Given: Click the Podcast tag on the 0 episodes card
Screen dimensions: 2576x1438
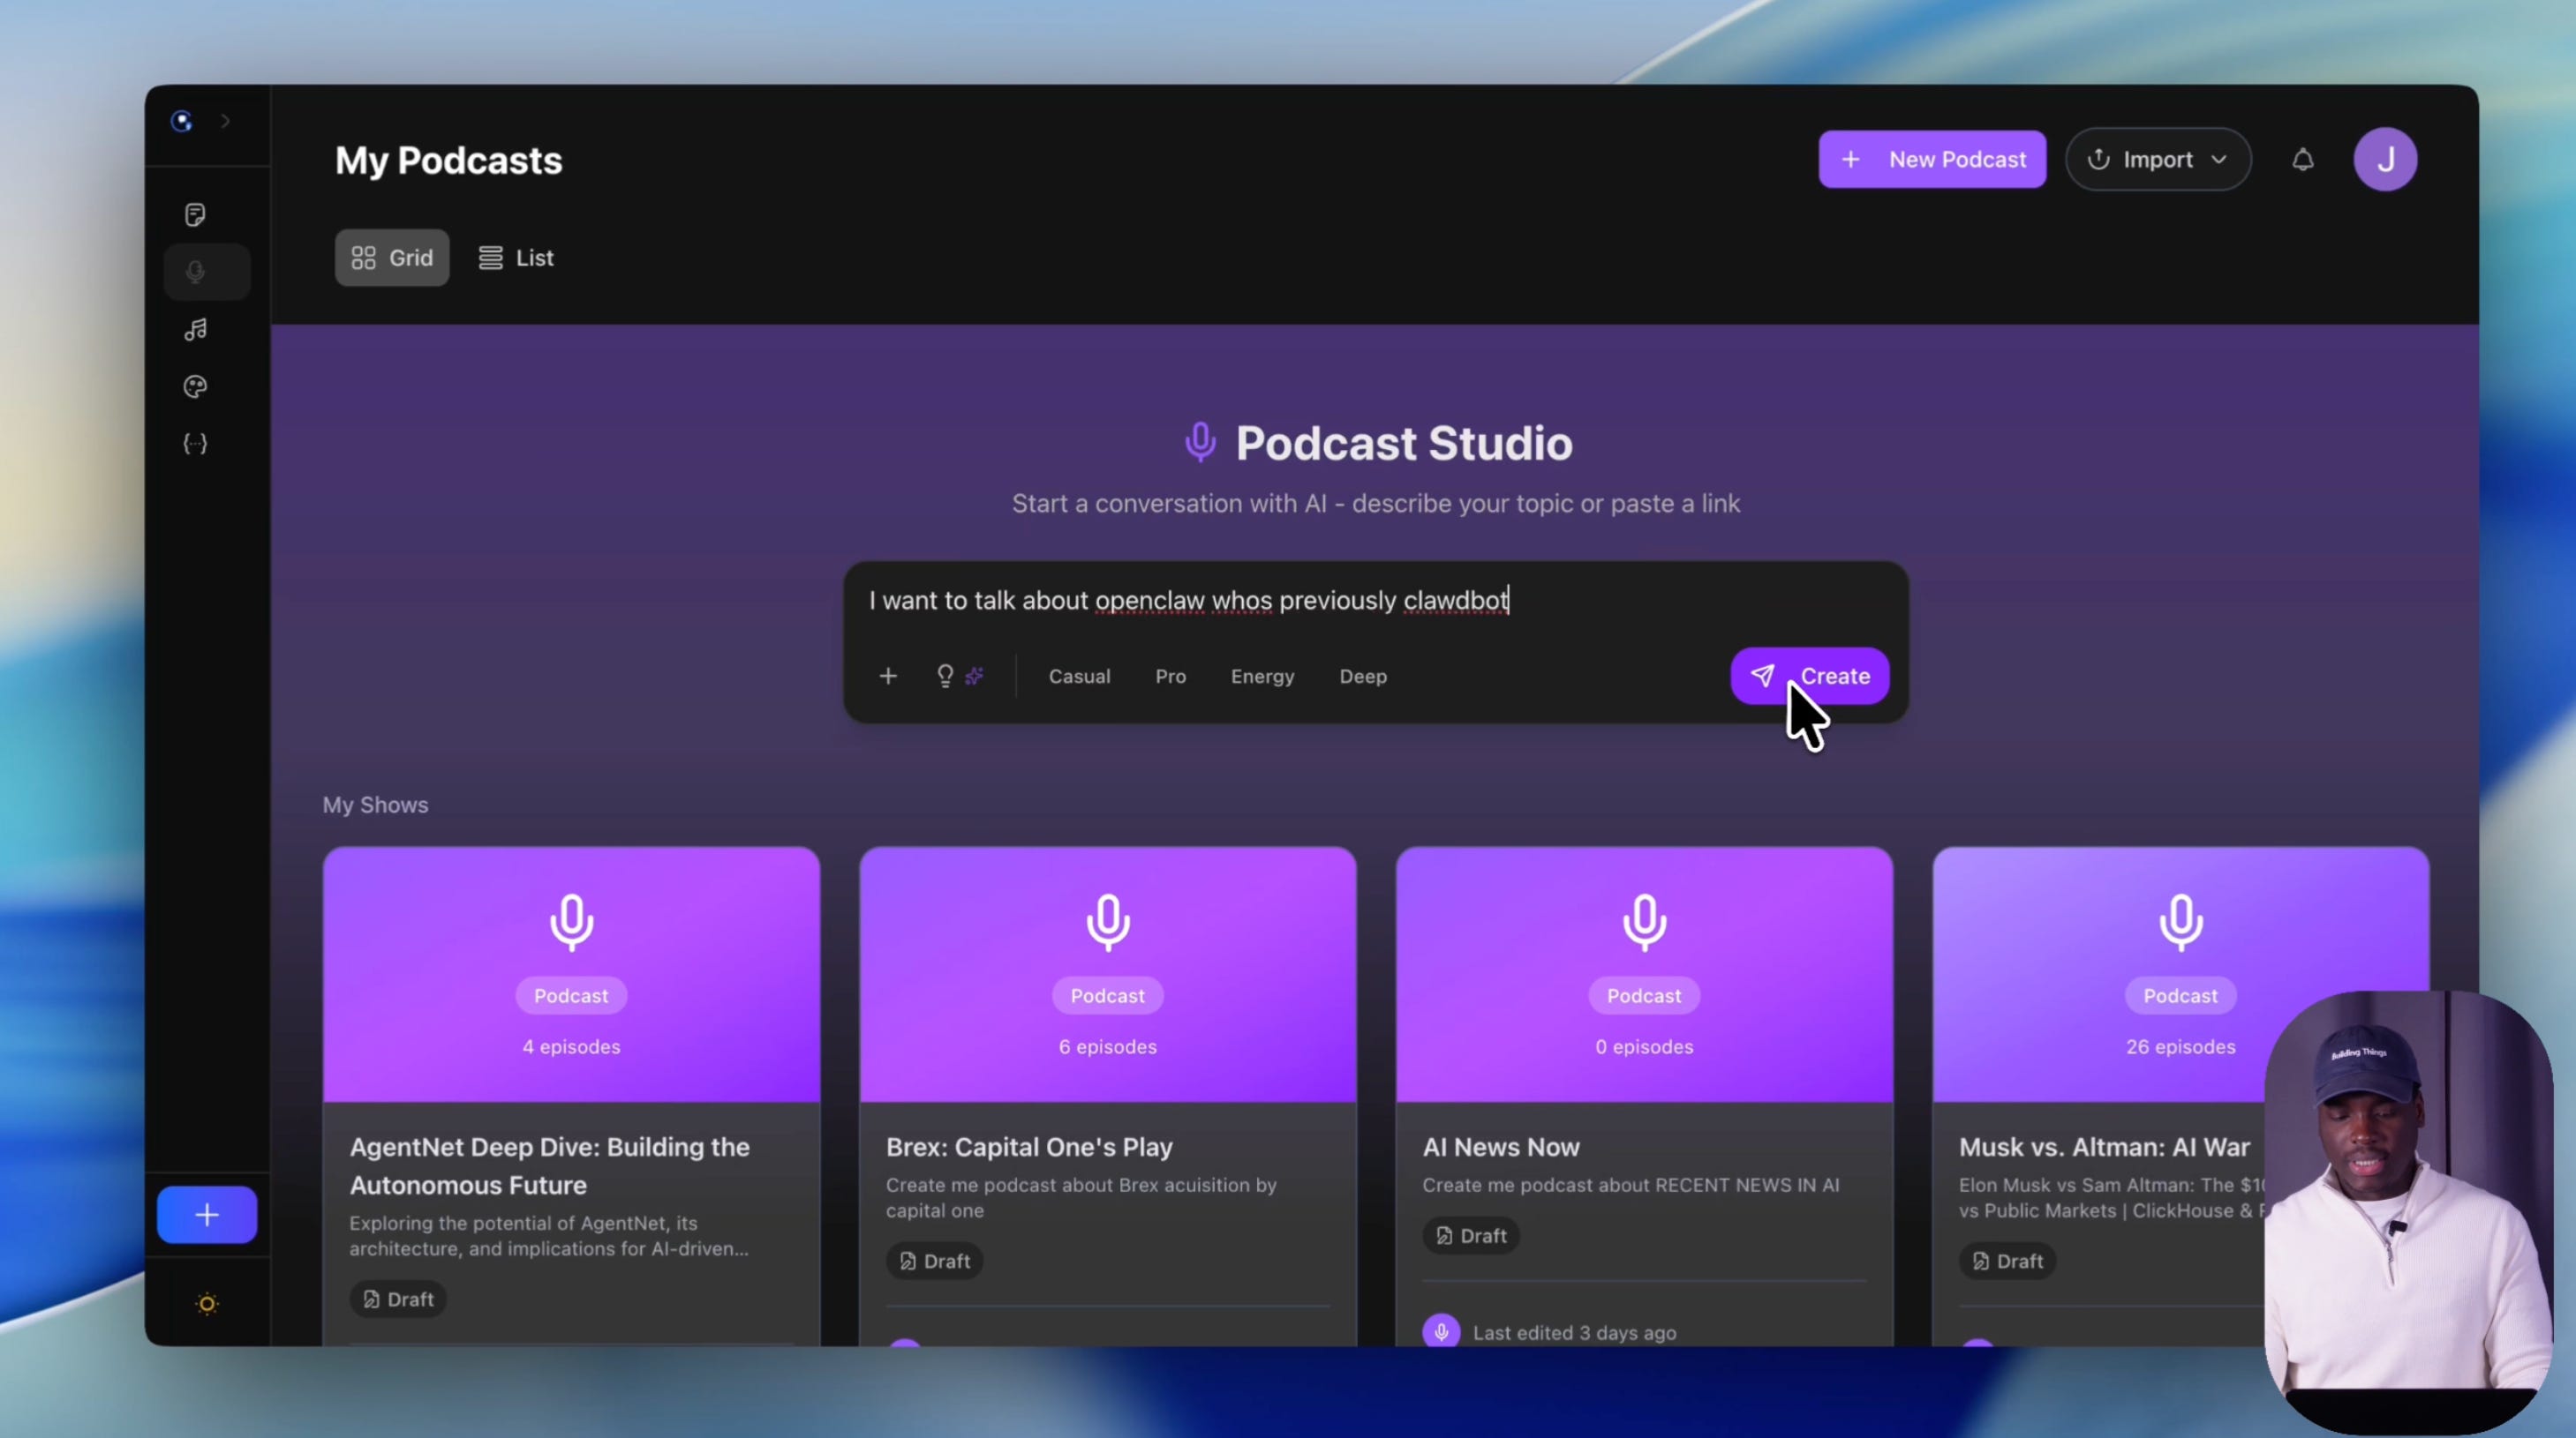Looking at the screenshot, I should (x=1644, y=995).
